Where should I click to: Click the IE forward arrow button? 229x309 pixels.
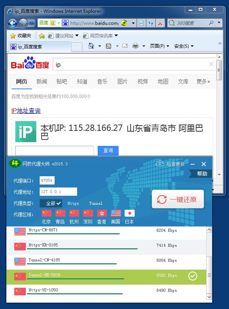point(23,23)
